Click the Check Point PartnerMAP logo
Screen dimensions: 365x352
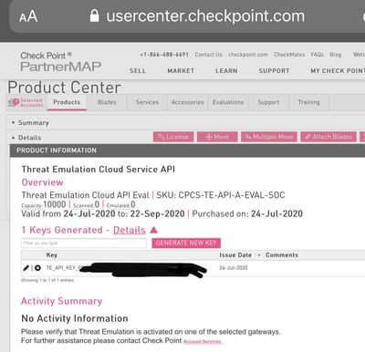click(x=60, y=62)
